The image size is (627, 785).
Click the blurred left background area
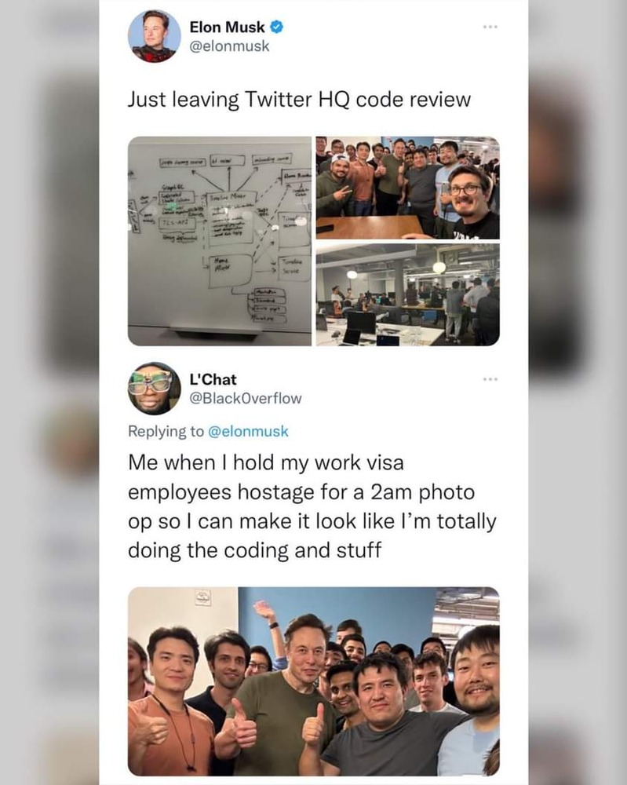(x=49, y=392)
